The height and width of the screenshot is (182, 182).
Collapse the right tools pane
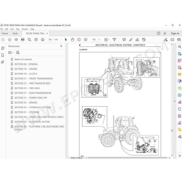(175, 101)
